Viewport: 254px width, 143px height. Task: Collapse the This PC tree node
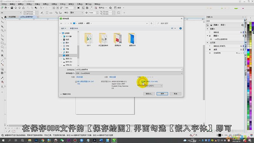[x=60, y=33]
